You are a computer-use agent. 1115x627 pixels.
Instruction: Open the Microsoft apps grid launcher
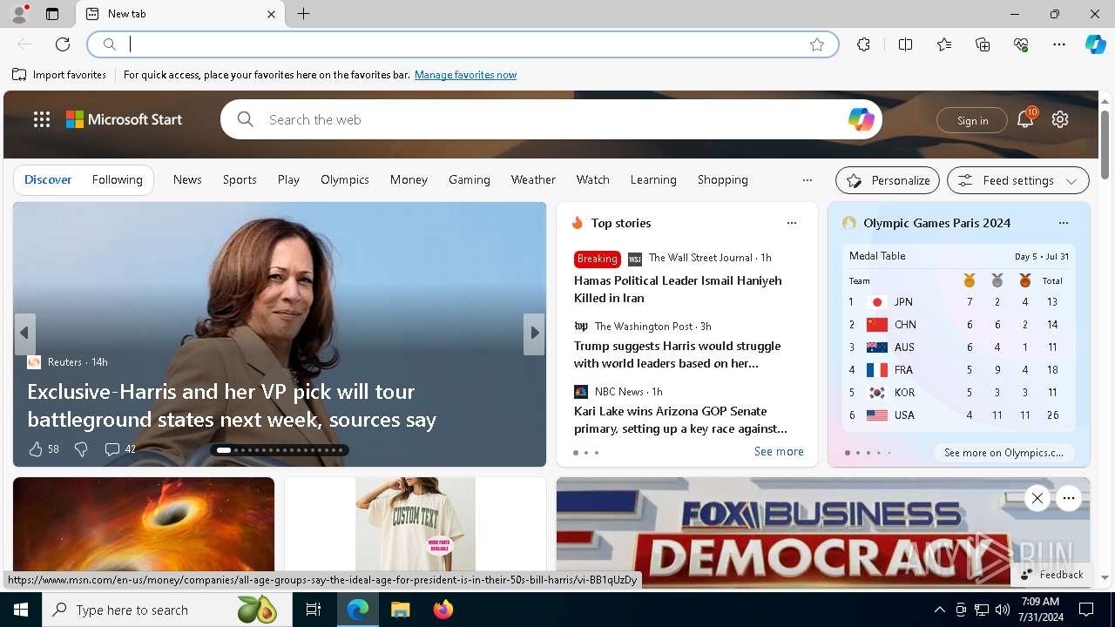(42, 119)
